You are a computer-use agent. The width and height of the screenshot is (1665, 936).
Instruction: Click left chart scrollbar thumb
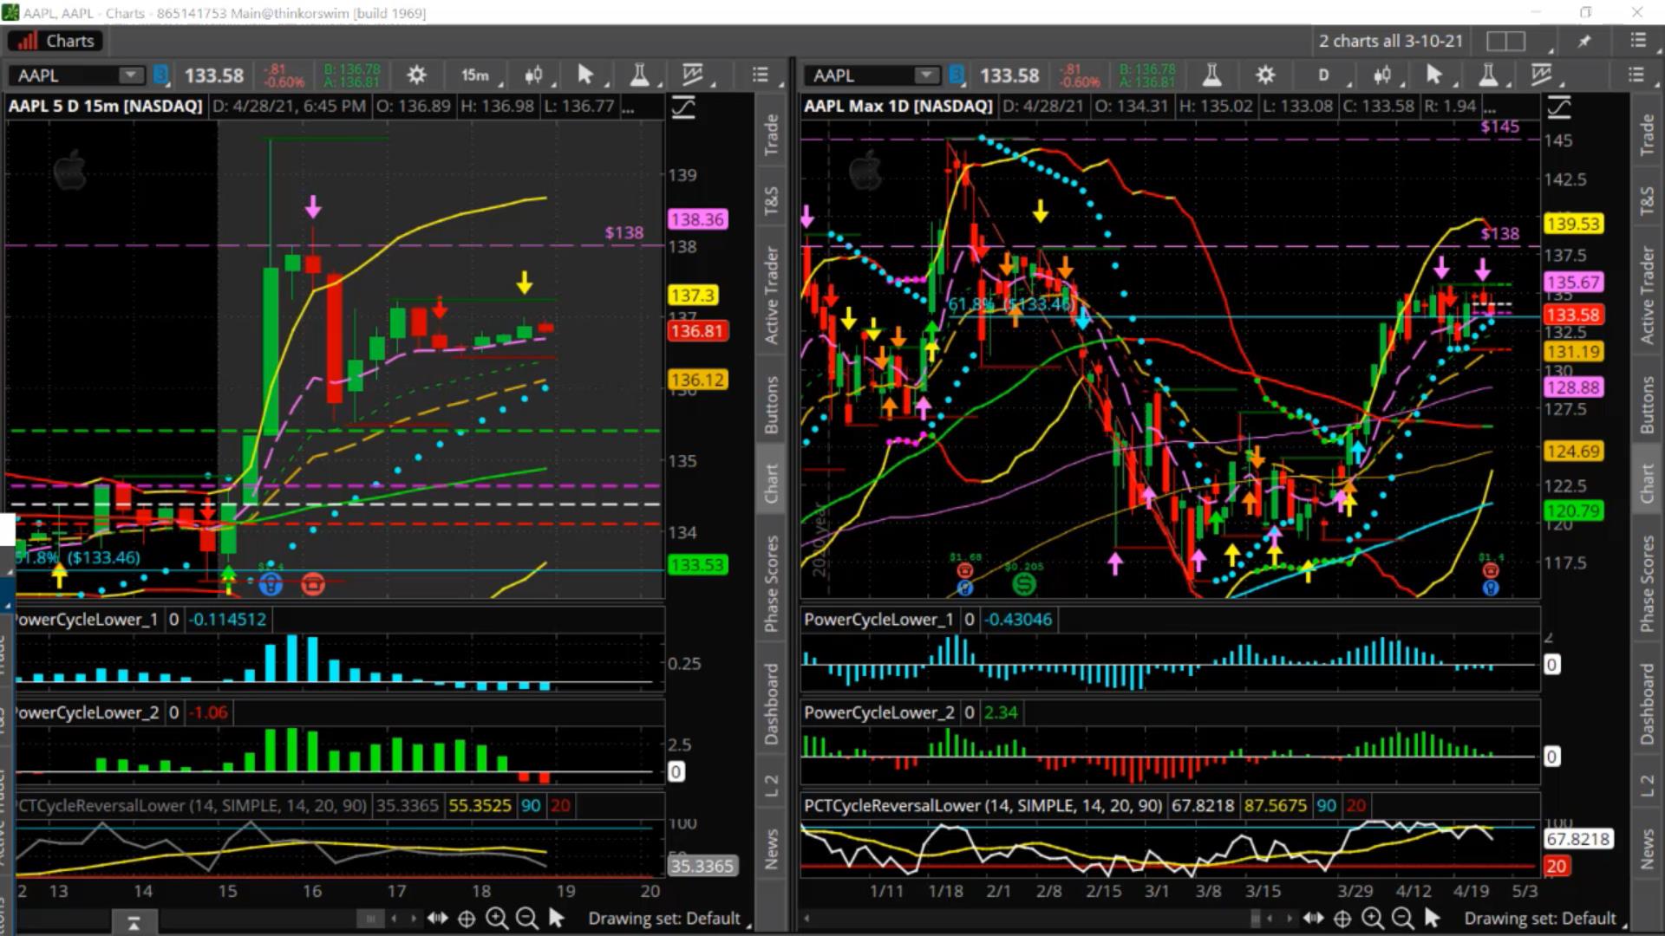[x=370, y=918]
